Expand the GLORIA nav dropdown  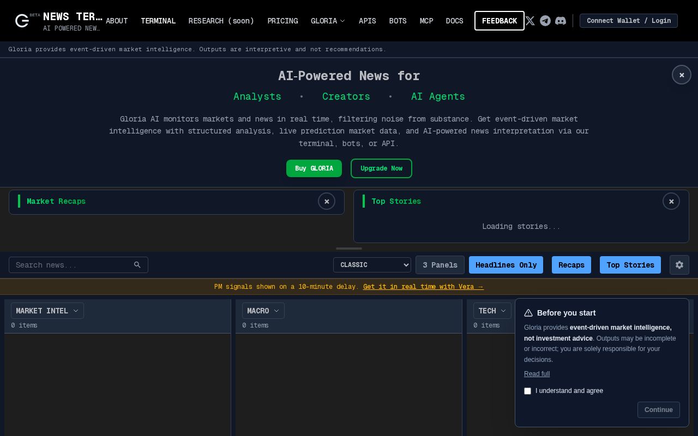328,21
